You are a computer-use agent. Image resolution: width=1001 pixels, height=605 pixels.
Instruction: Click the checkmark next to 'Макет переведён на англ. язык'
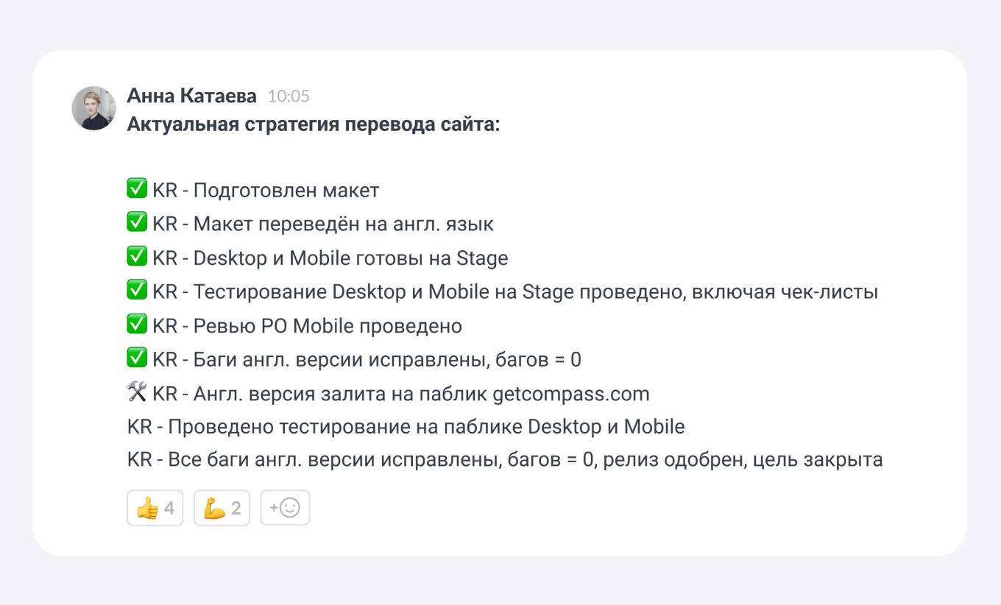pyautogui.click(x=137, y=223)
